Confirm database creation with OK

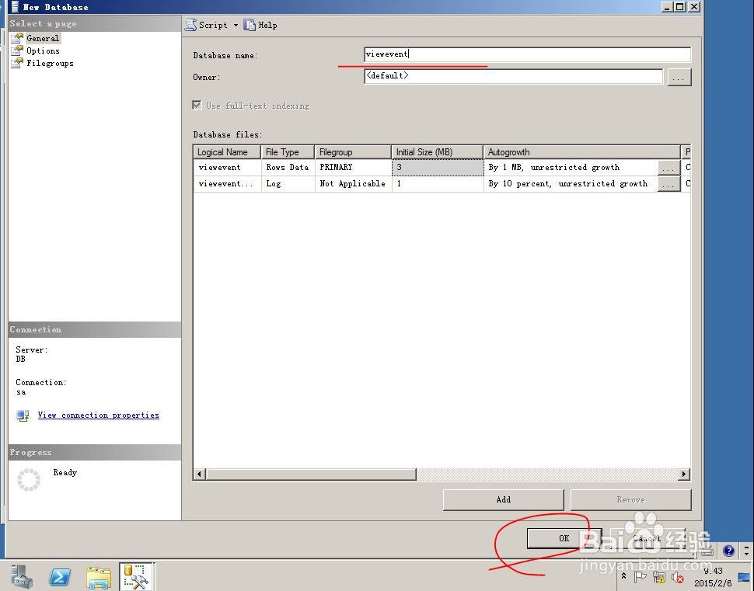click(564, 538)
